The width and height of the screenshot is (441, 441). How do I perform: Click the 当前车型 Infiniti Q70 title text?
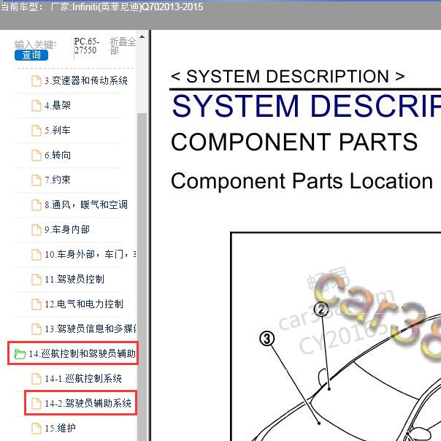tap(101, 6)
